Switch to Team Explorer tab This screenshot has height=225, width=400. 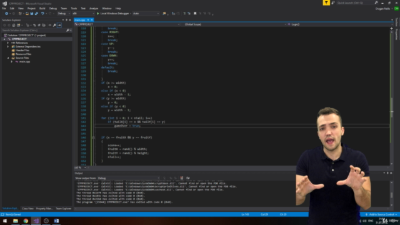(x=64, y=208)
